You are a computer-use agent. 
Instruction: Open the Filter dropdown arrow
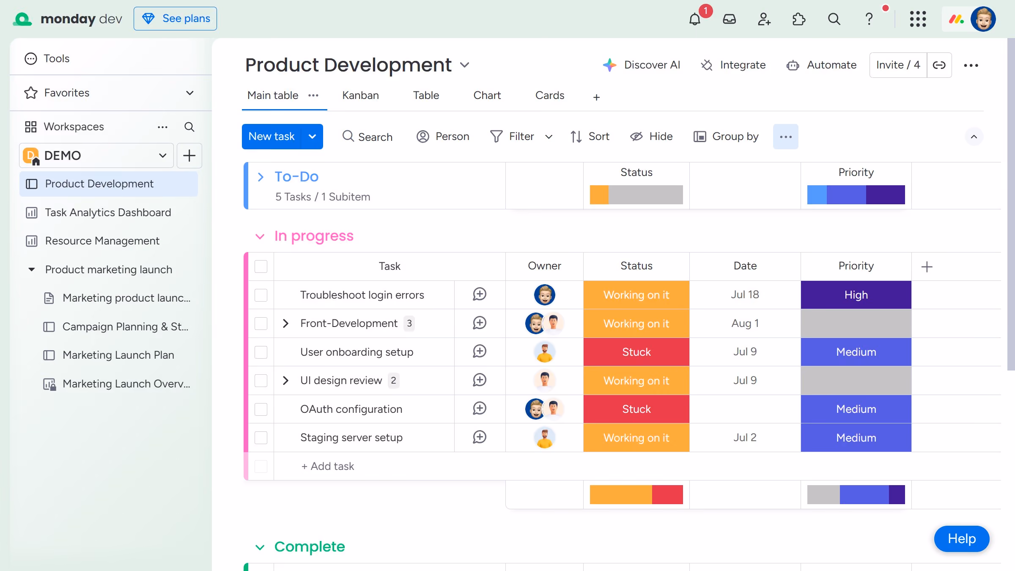pos(549,137)
